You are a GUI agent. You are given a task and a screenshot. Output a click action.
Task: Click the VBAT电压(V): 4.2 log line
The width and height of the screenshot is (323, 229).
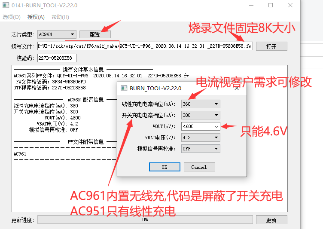pyautogui.click(x=57, y=124)
